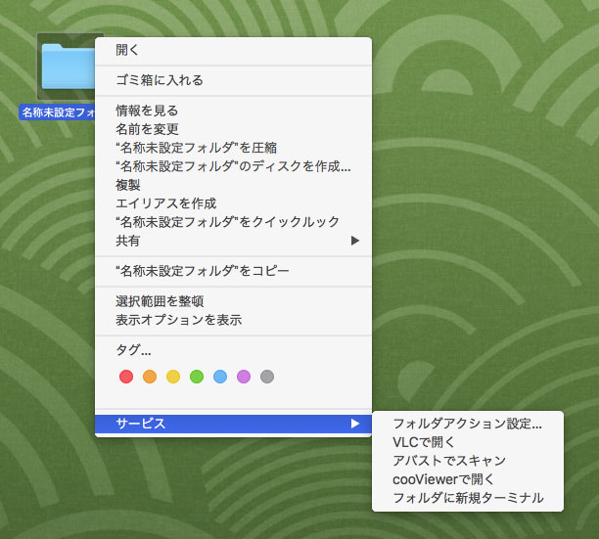Open 情報を見る for the folder
Screen dimensions: 599x539
[x=233, y=111]
